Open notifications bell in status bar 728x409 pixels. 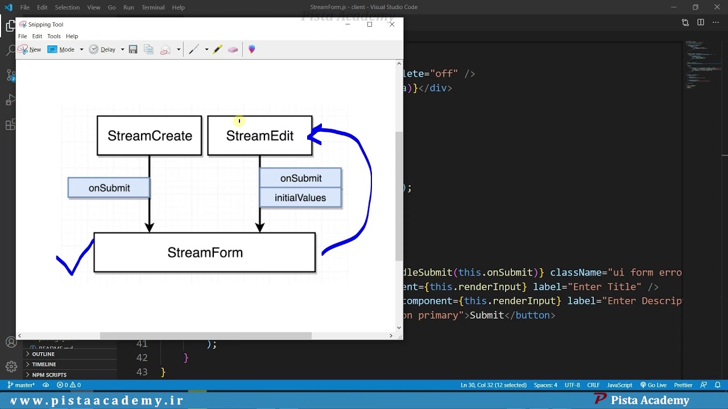(717, 385)
